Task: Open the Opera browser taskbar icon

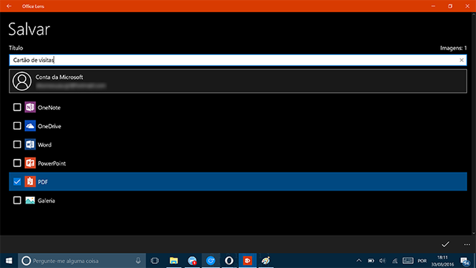Action: pyautogui.click(x=229, y=261)
